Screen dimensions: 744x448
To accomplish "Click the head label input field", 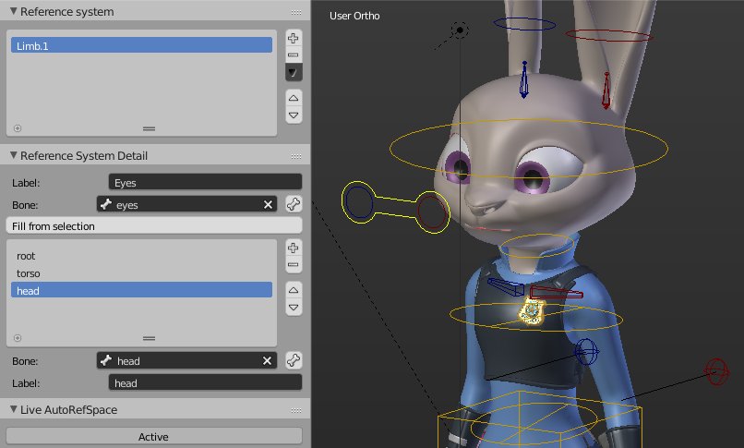I will [x=205, y=383].
